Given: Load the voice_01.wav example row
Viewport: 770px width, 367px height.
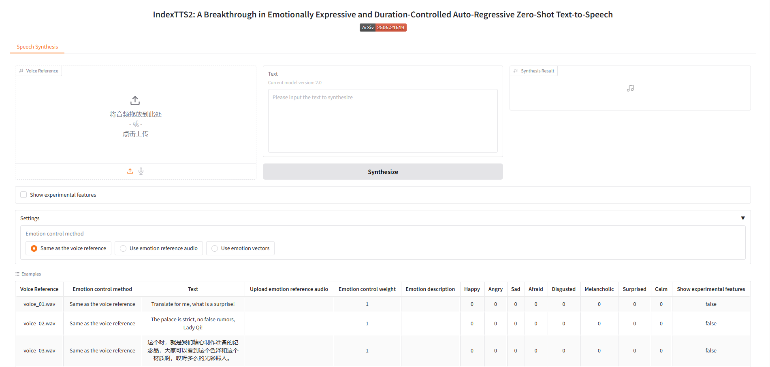Looking at the screenshot, I should click(39, 304).
